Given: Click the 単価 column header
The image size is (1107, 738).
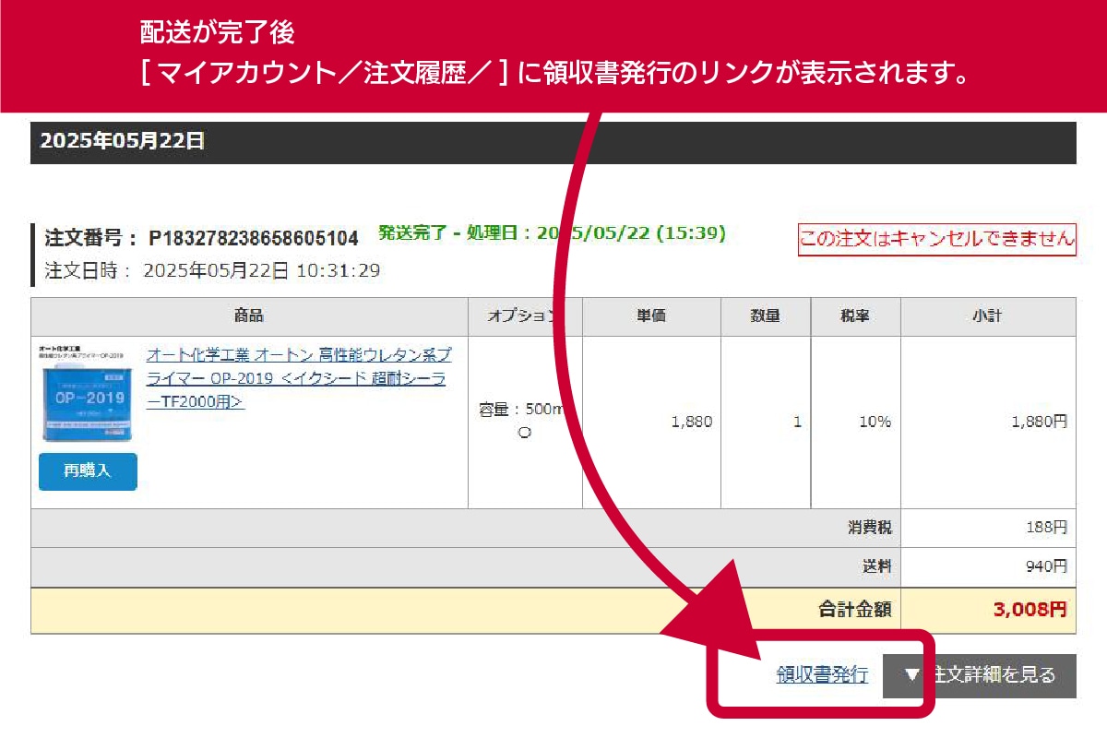Looking at the screenshot, I should (x=651, y=316).
